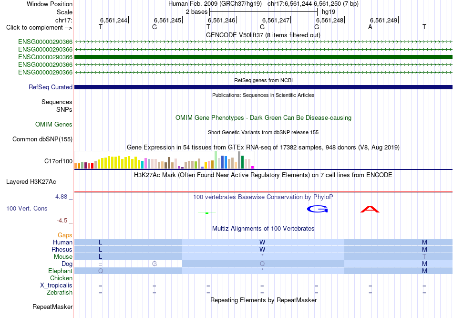This screenshot has height=318, width=453.
Task: Open the RefSeq Curated track label
Action: pos(51,87)
